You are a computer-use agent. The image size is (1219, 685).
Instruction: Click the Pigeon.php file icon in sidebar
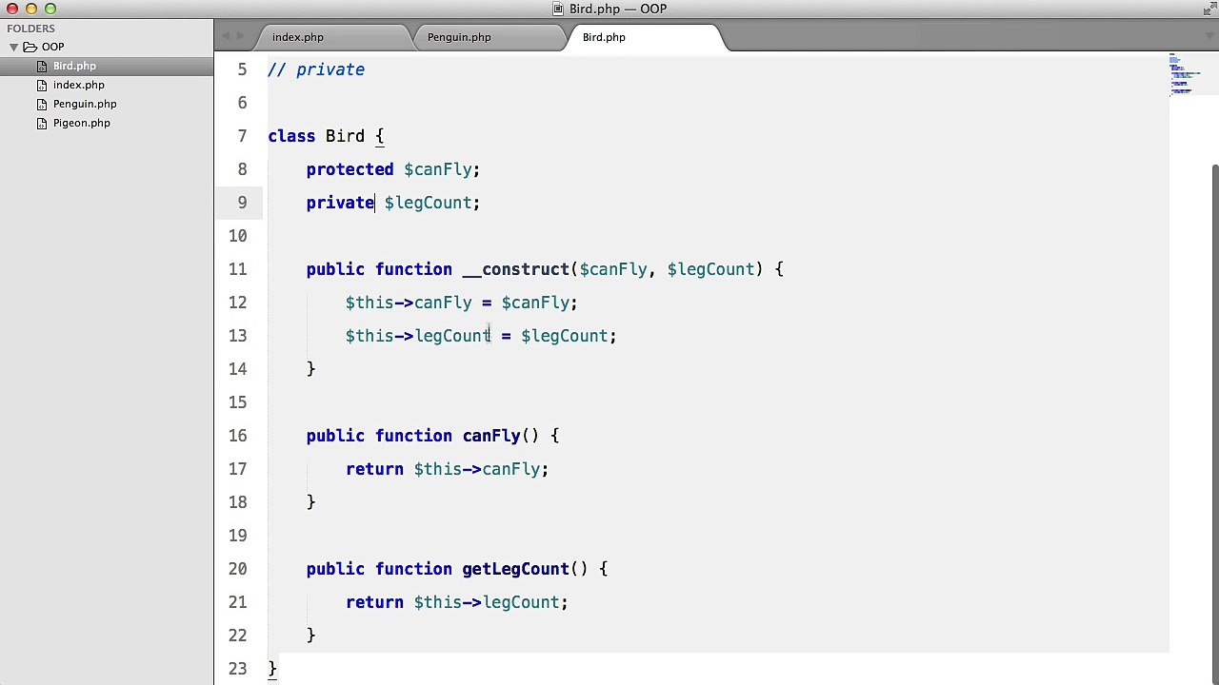point(42,123)
